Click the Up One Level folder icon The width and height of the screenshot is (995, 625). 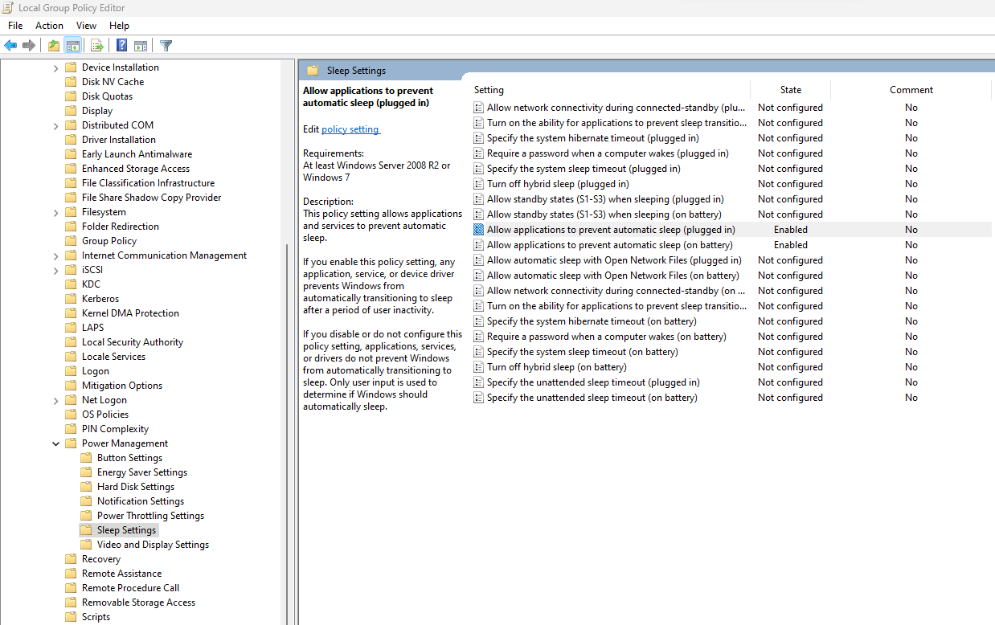point(54,46)
